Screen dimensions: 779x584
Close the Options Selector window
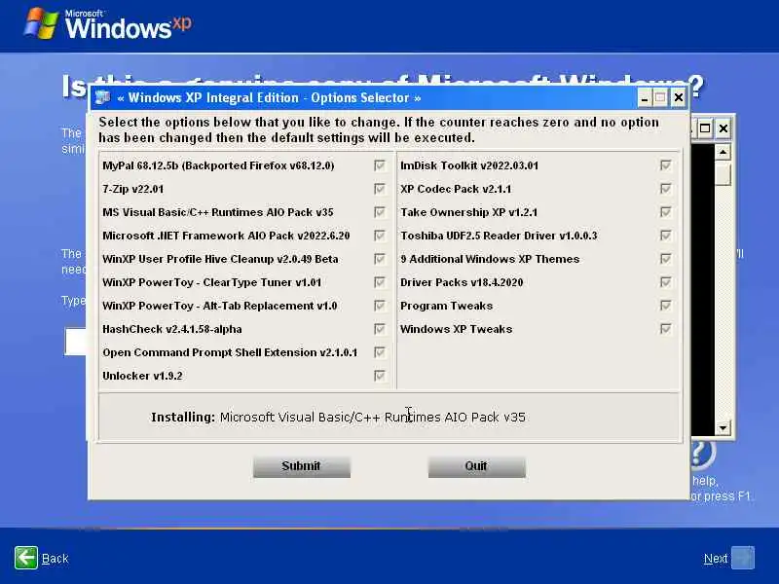[679, 98]
